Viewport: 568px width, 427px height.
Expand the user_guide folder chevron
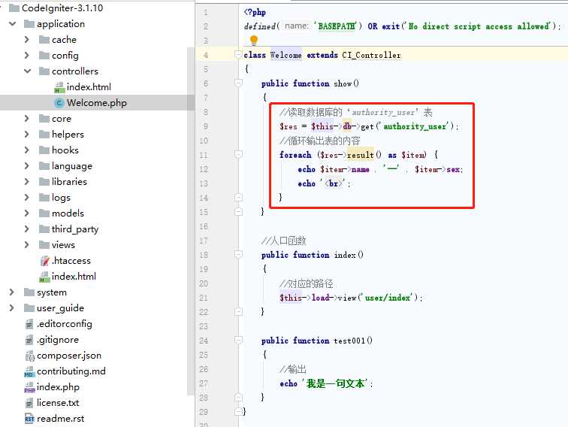point(11,308)
